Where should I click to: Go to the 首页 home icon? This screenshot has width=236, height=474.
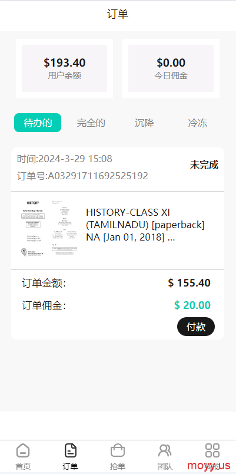(23, 451)
